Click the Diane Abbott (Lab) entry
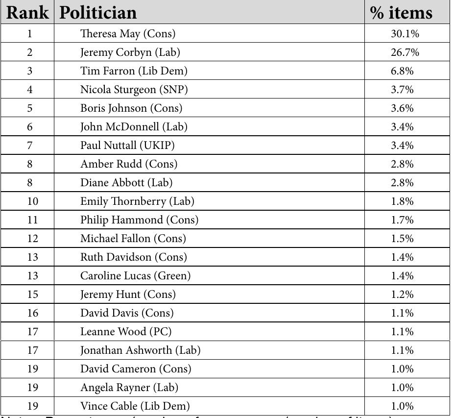Viewport: 454px width, 418px height. 126,182
